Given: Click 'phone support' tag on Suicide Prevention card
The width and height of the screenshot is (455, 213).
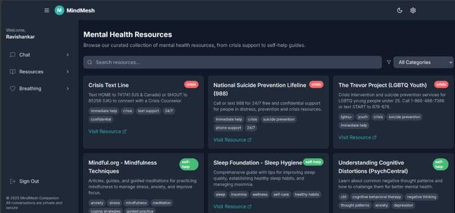Looking at the screenshot, I should (229, 128).
